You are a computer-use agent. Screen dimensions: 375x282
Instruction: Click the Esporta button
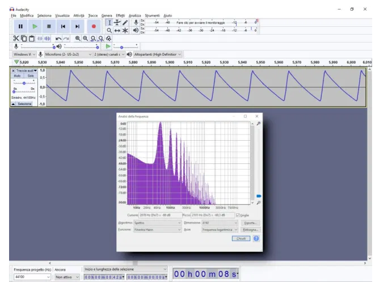(x=250, y=222)
